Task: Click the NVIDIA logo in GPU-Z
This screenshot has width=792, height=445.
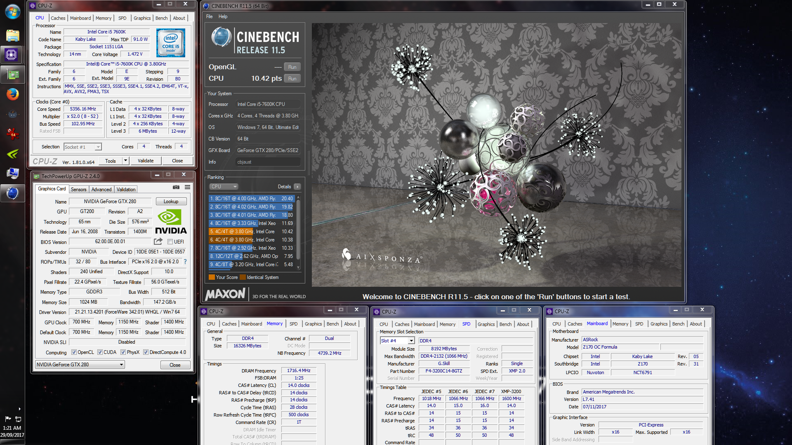Action: coord(171,222)
